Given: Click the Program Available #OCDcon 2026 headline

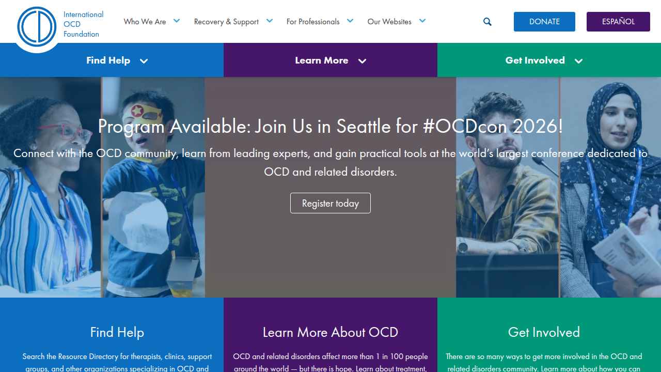Looking at the screenshot, I should 330,126.
